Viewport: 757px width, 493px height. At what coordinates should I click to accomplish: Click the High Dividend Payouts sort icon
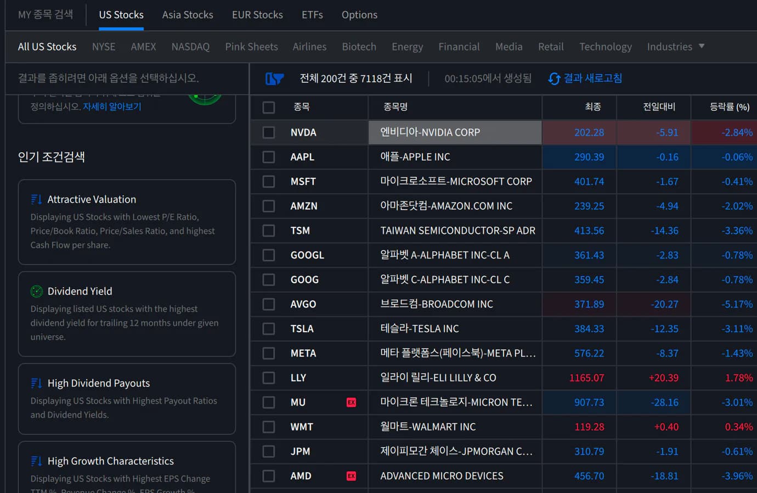(36, 383)
